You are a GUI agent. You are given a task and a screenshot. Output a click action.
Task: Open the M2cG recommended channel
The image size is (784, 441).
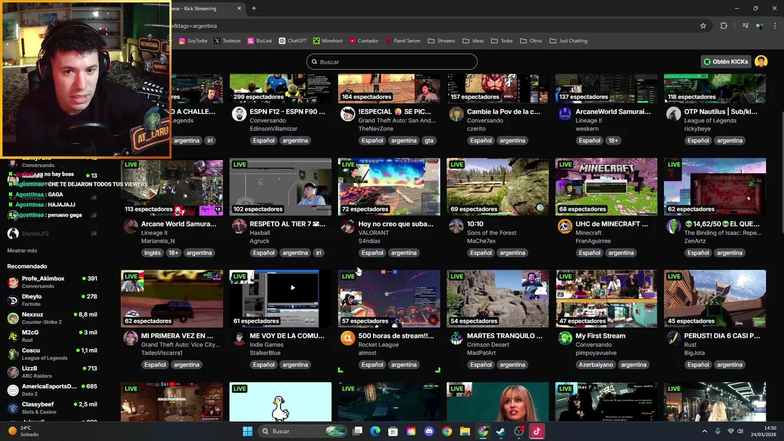[53, 336]
